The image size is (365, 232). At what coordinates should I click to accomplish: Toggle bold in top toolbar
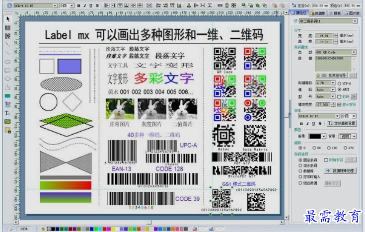pyautogui.click(x=78, y=5)
